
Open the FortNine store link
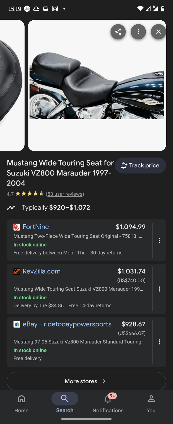point(36,227)
